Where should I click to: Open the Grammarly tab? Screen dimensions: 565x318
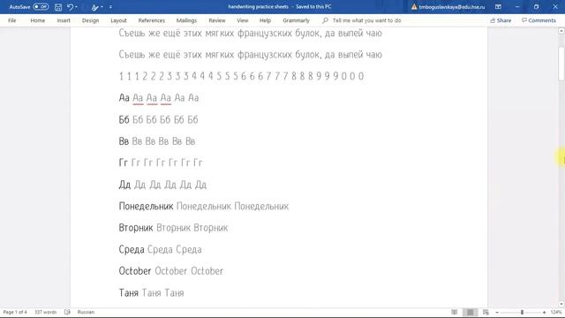point(296,20)
